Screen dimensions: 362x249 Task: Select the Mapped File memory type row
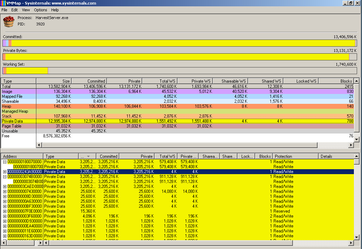(177, 96)
